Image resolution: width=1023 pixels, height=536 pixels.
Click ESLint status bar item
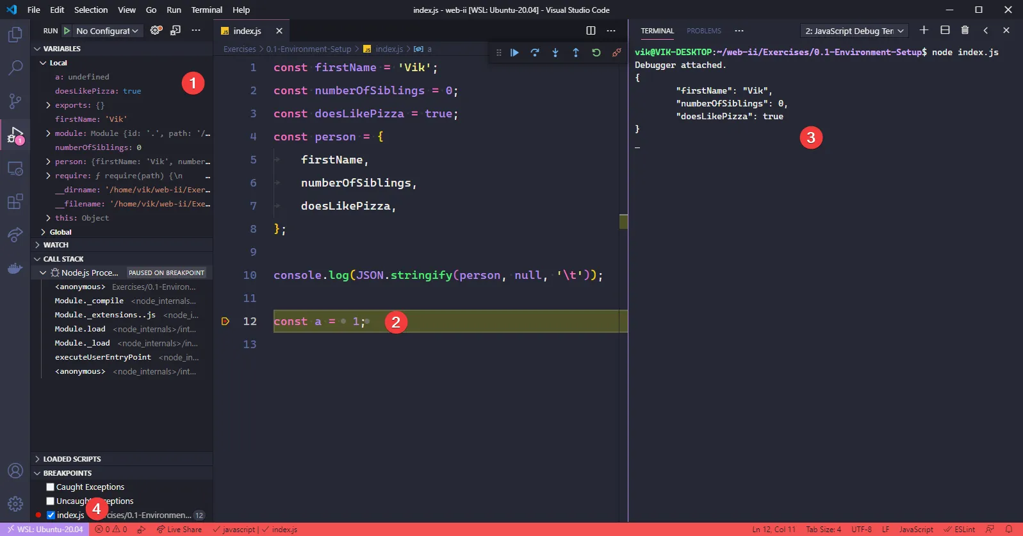point(959,530)
